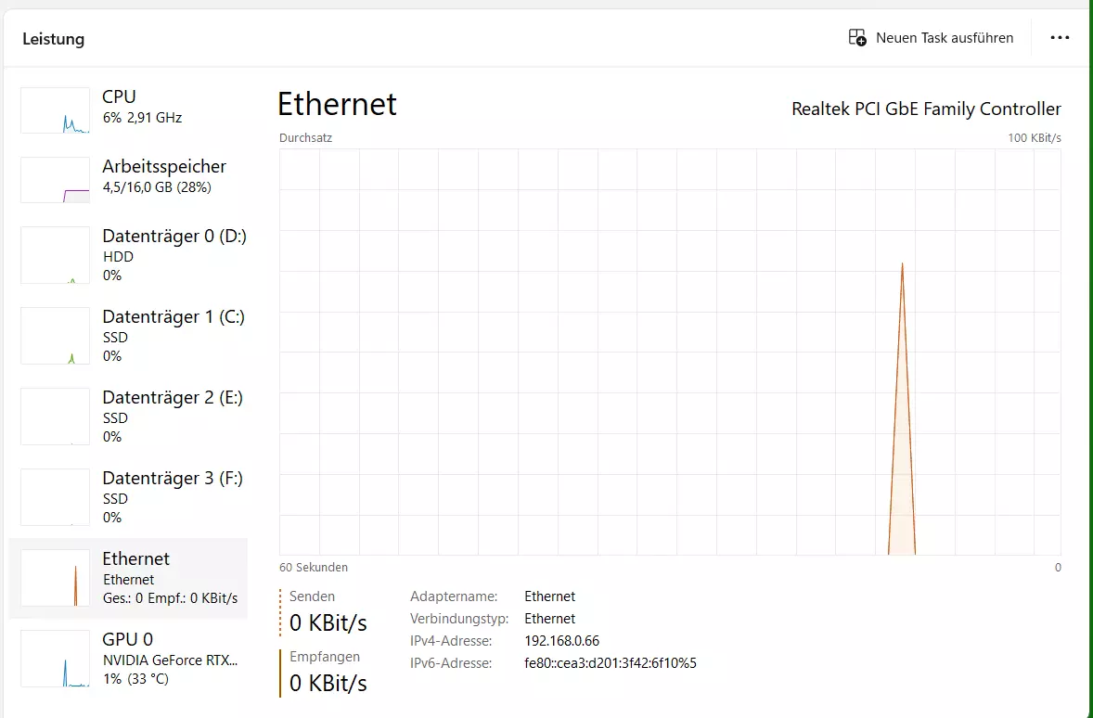Select the Arbeitsspeicher memory thumbnail graph
This screenshot has width=1093, height=718.
[x=55, y=180]
